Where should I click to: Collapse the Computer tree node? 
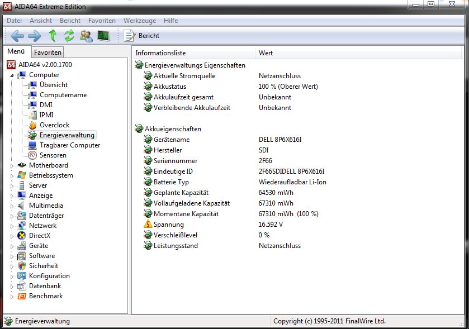click(12, 75)
